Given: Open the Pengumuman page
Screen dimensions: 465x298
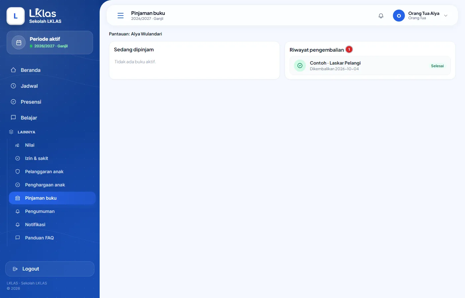Looking at the screenshot, I should coord(52,211).
